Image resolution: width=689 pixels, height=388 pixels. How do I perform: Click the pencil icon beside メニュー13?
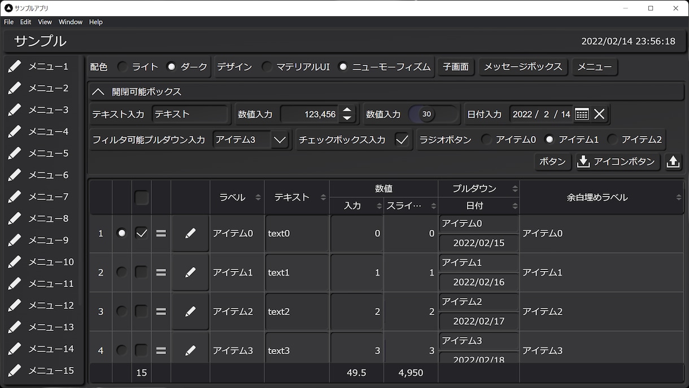[15, 327]
